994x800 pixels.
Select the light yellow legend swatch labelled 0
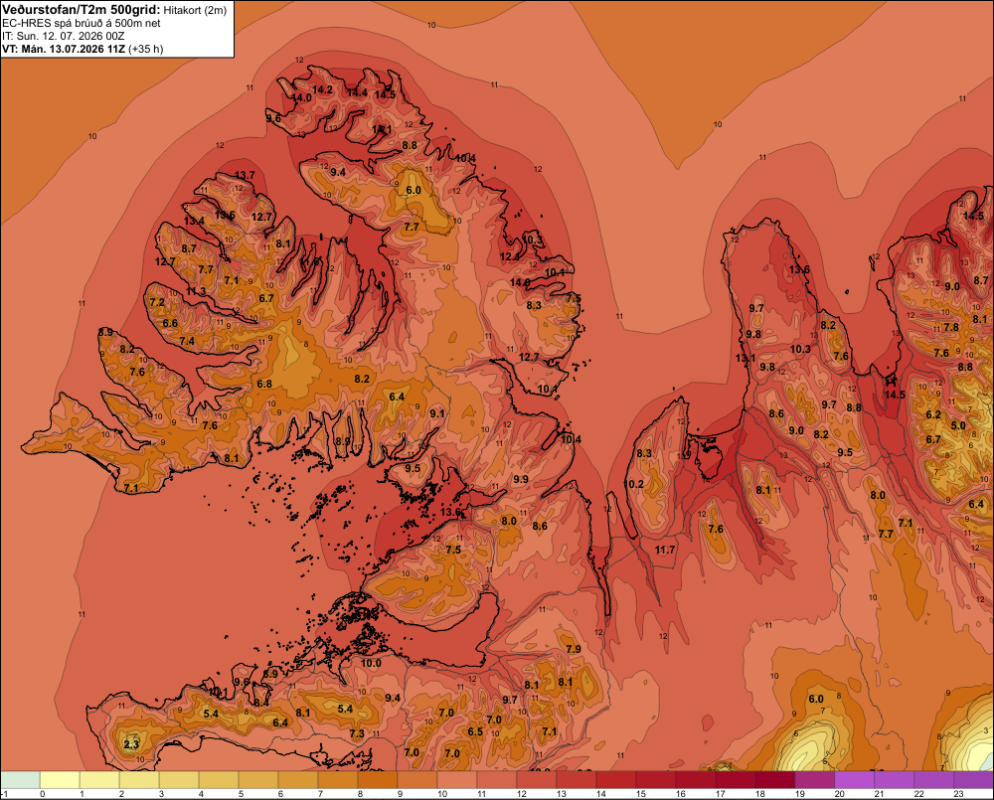(x=61, y=780)
